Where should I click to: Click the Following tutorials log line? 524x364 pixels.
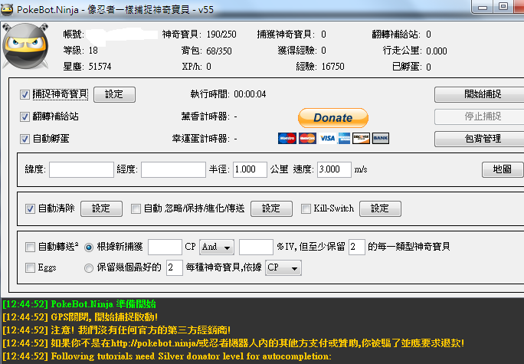coord(167,356)
